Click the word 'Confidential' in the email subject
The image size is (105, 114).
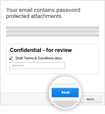[26, 50]
